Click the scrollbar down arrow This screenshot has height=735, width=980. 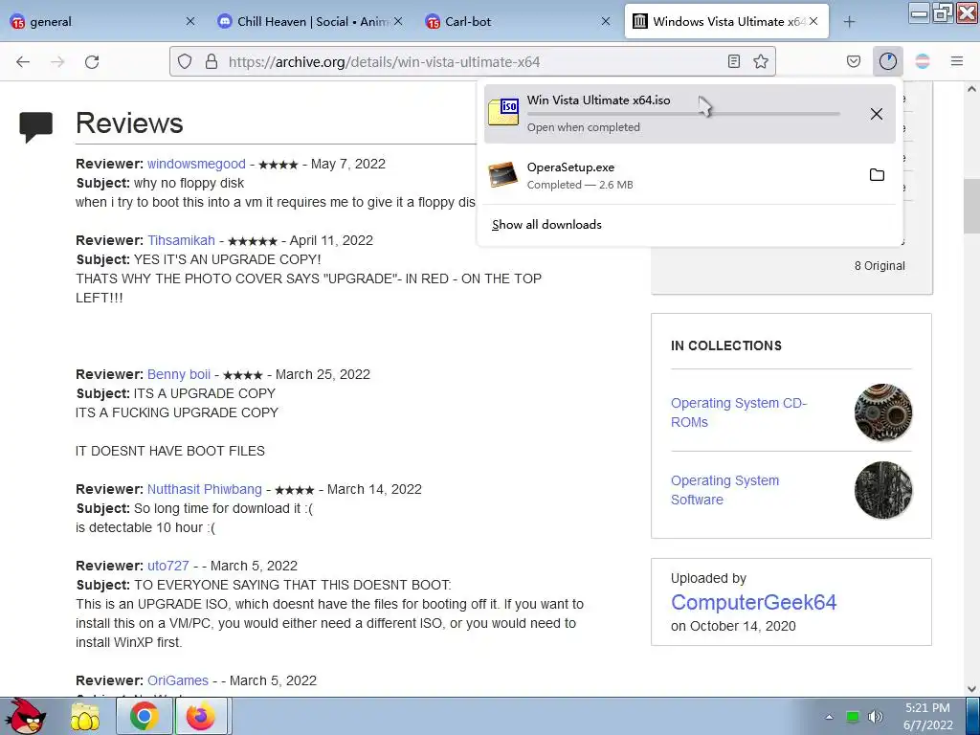point(971,689)
